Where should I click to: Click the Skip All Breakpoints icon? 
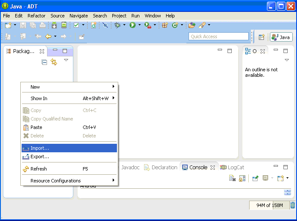click(x=105, y=25)
